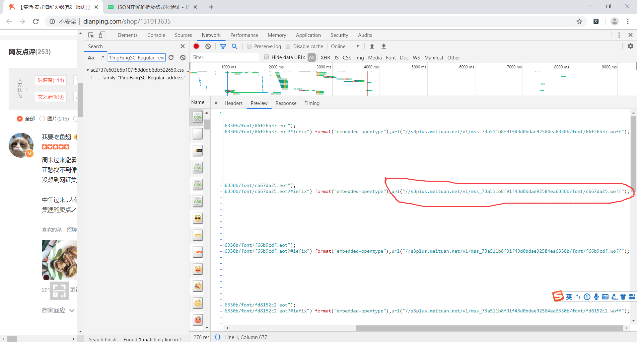Click the 文艺清新(9) review tag
The width and height of the screenshot is (637, 342).
(51, 97)
